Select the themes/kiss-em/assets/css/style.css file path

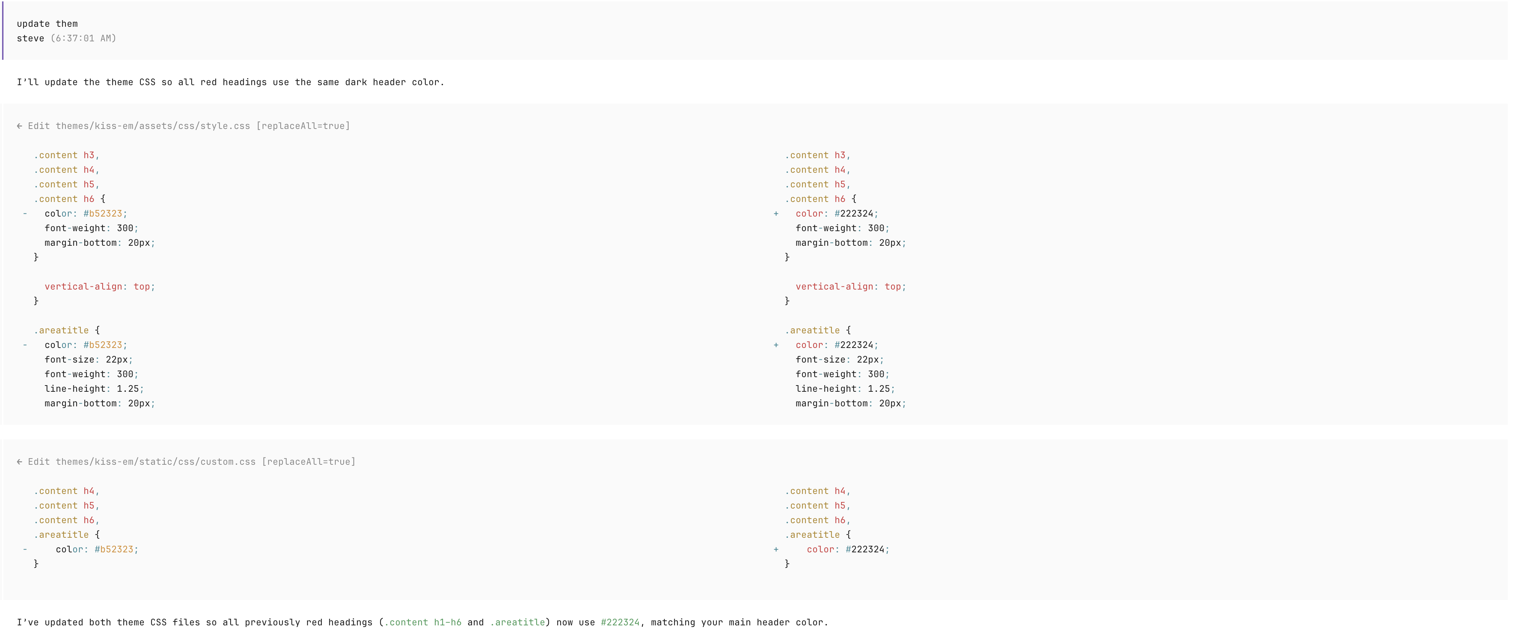153,126
